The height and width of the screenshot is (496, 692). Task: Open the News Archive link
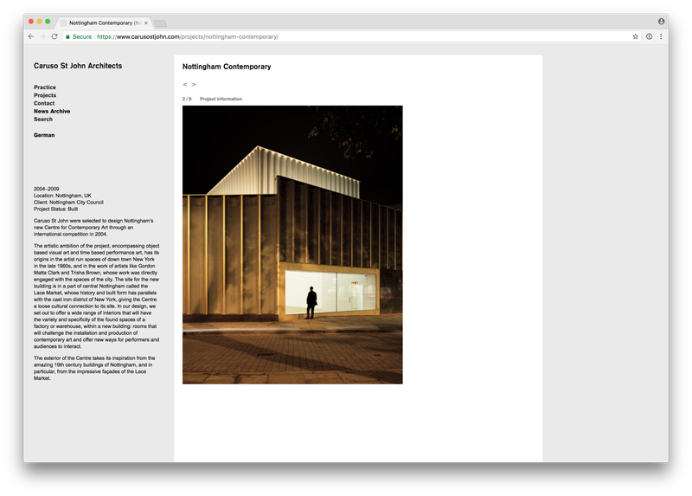tap(52, 112)
